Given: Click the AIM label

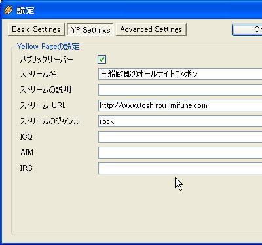Looking at the screenshot, I should [27, 153].
